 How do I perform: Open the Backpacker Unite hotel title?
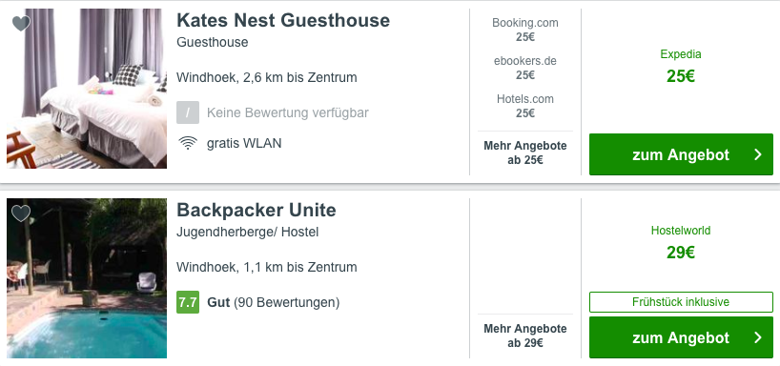257,210
